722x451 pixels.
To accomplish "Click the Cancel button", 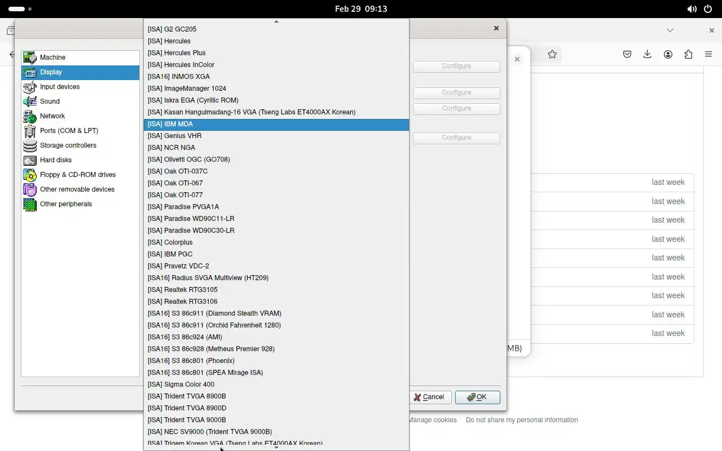I will 430,397.
